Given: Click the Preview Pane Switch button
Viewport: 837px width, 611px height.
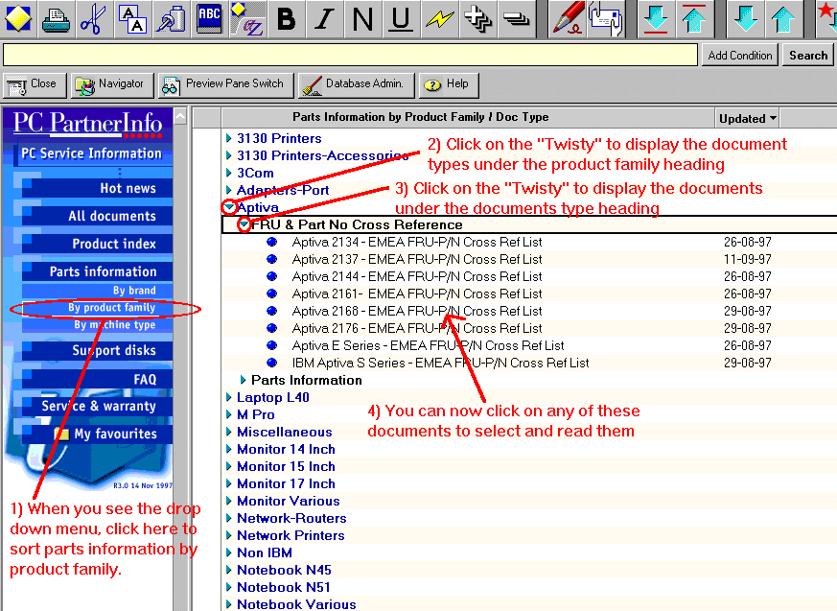Looking at the screenshot, I should [x=223, y=84].
